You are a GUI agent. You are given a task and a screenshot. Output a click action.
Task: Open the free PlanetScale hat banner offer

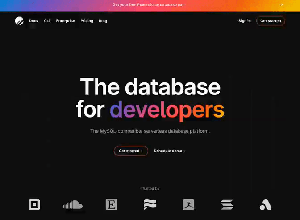tap(148, 5)
